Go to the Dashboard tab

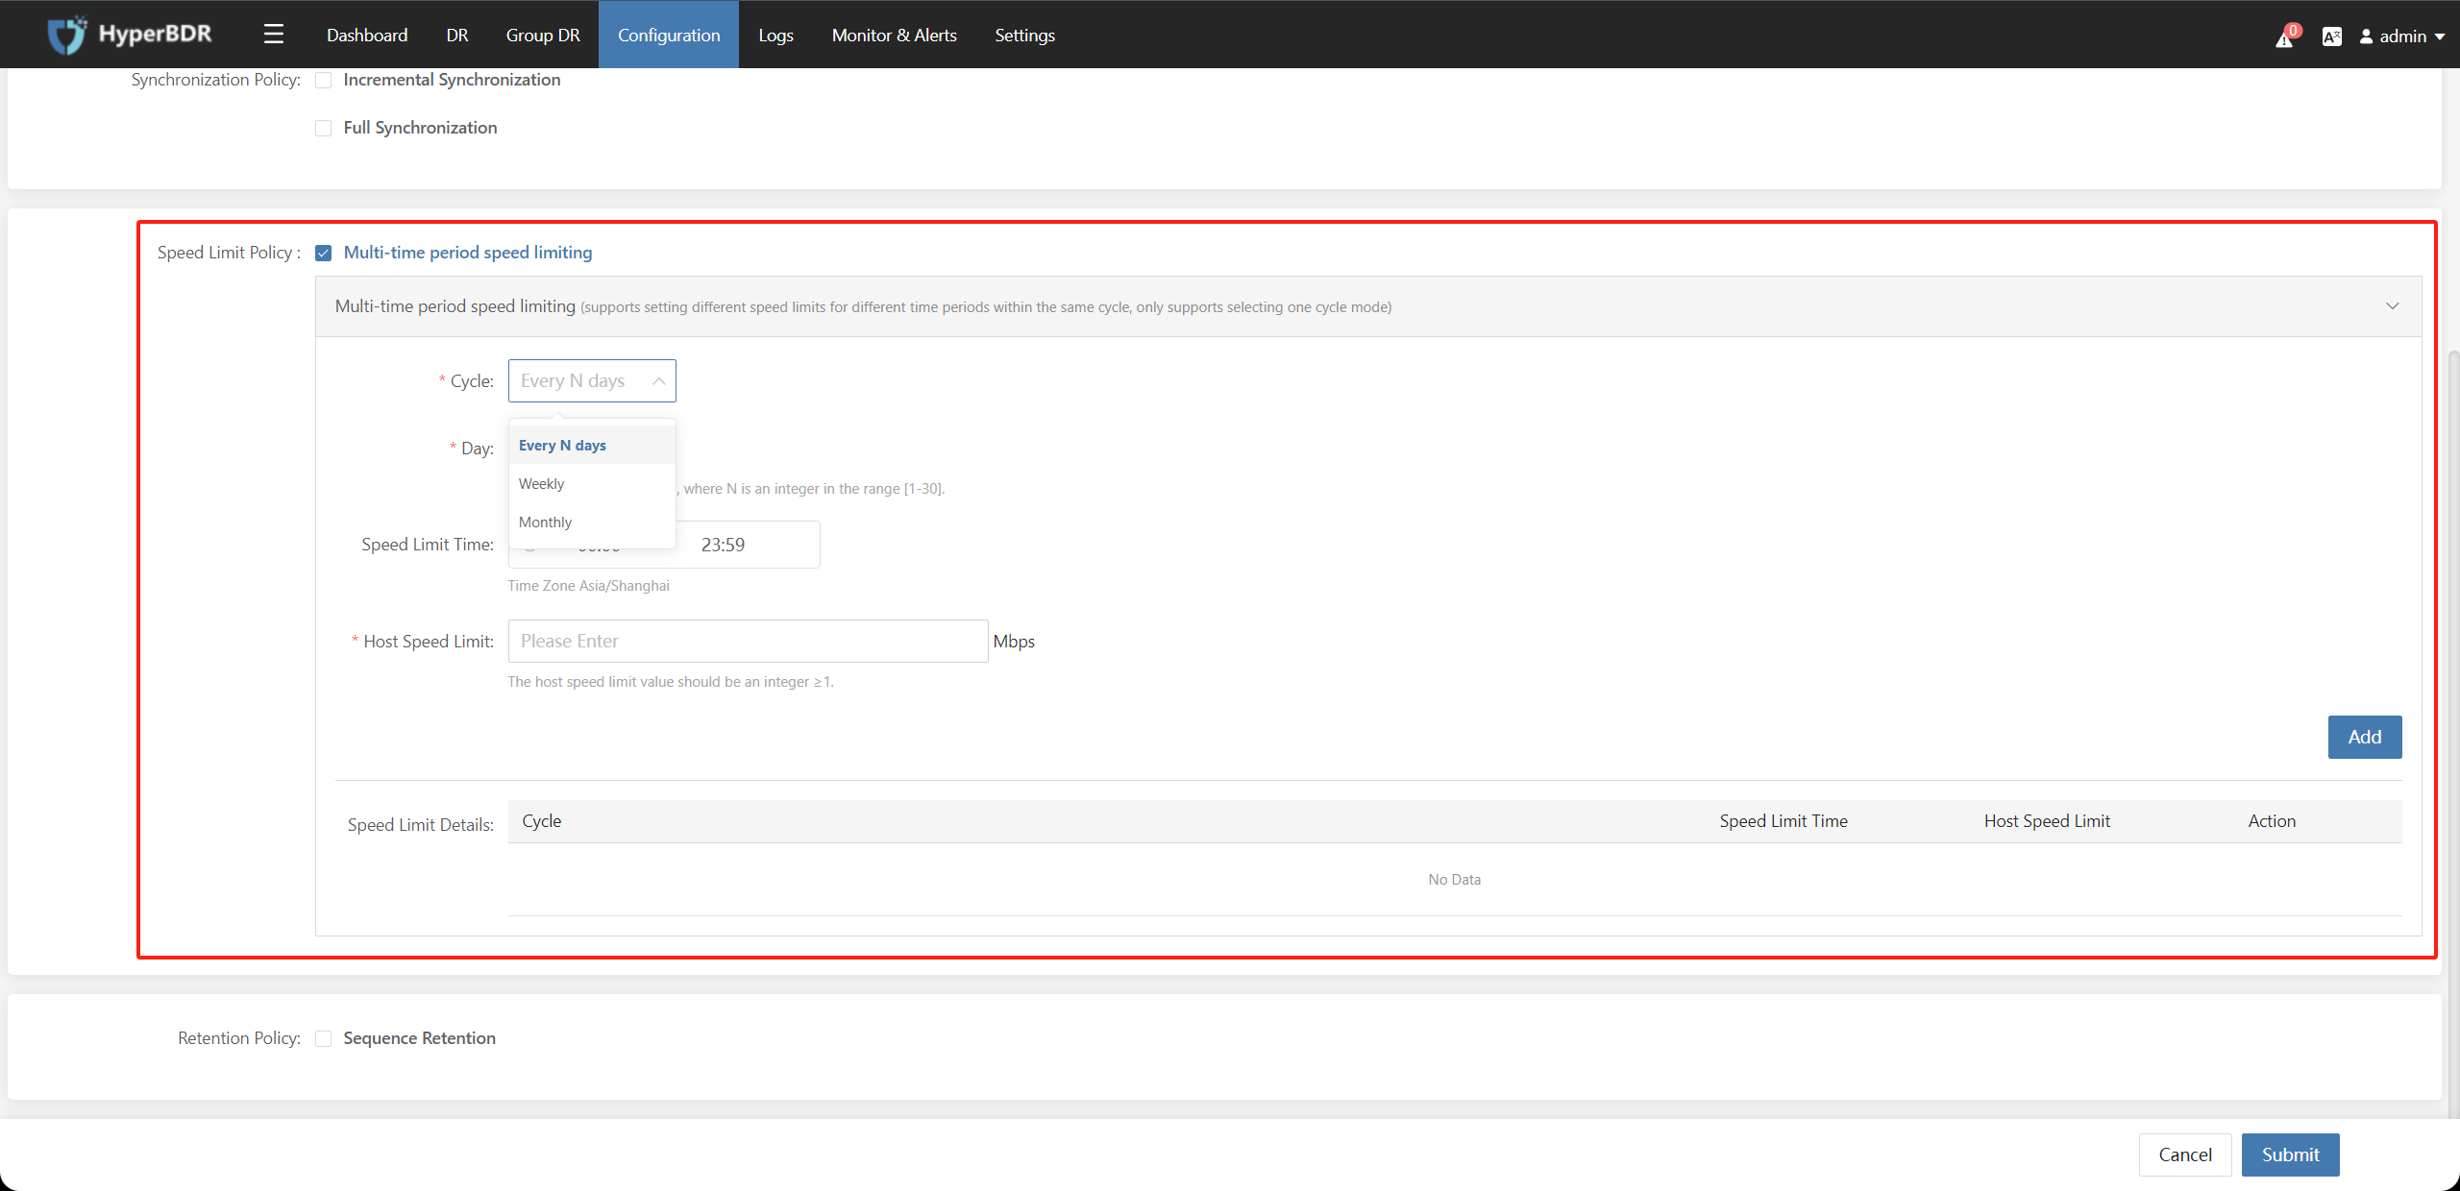click(367, 35)
